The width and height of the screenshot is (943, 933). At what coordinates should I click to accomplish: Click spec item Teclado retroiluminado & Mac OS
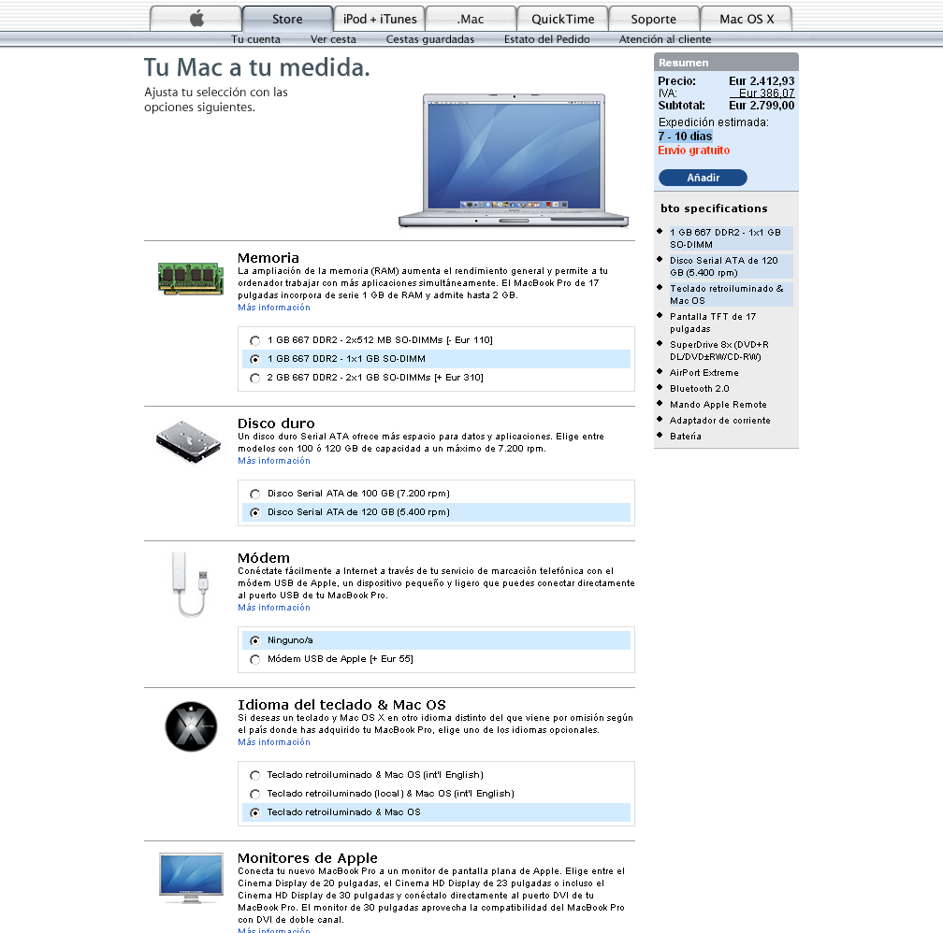731,294
